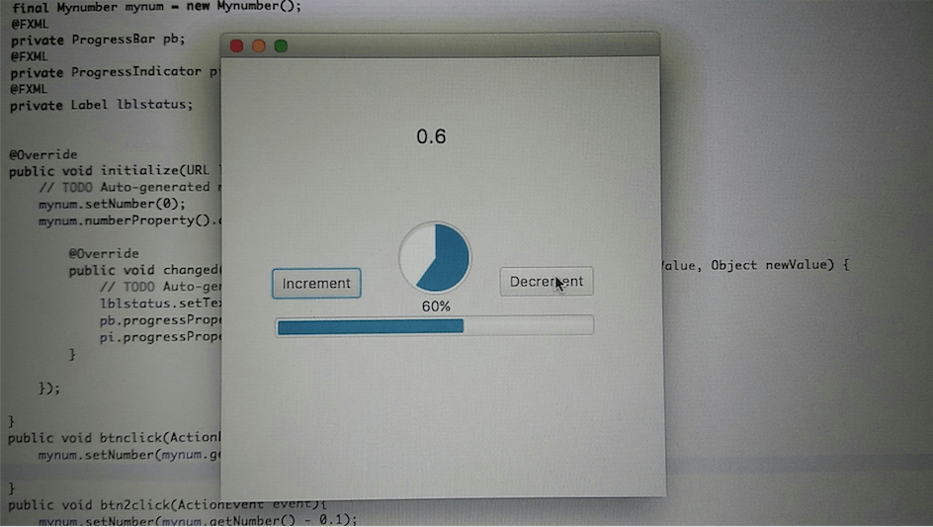The height and width of the screenshot is (527, 933).
Task: Click 'final Mynumber mynum = new Mynumber();' line
Action: click(x=156, y=7)
